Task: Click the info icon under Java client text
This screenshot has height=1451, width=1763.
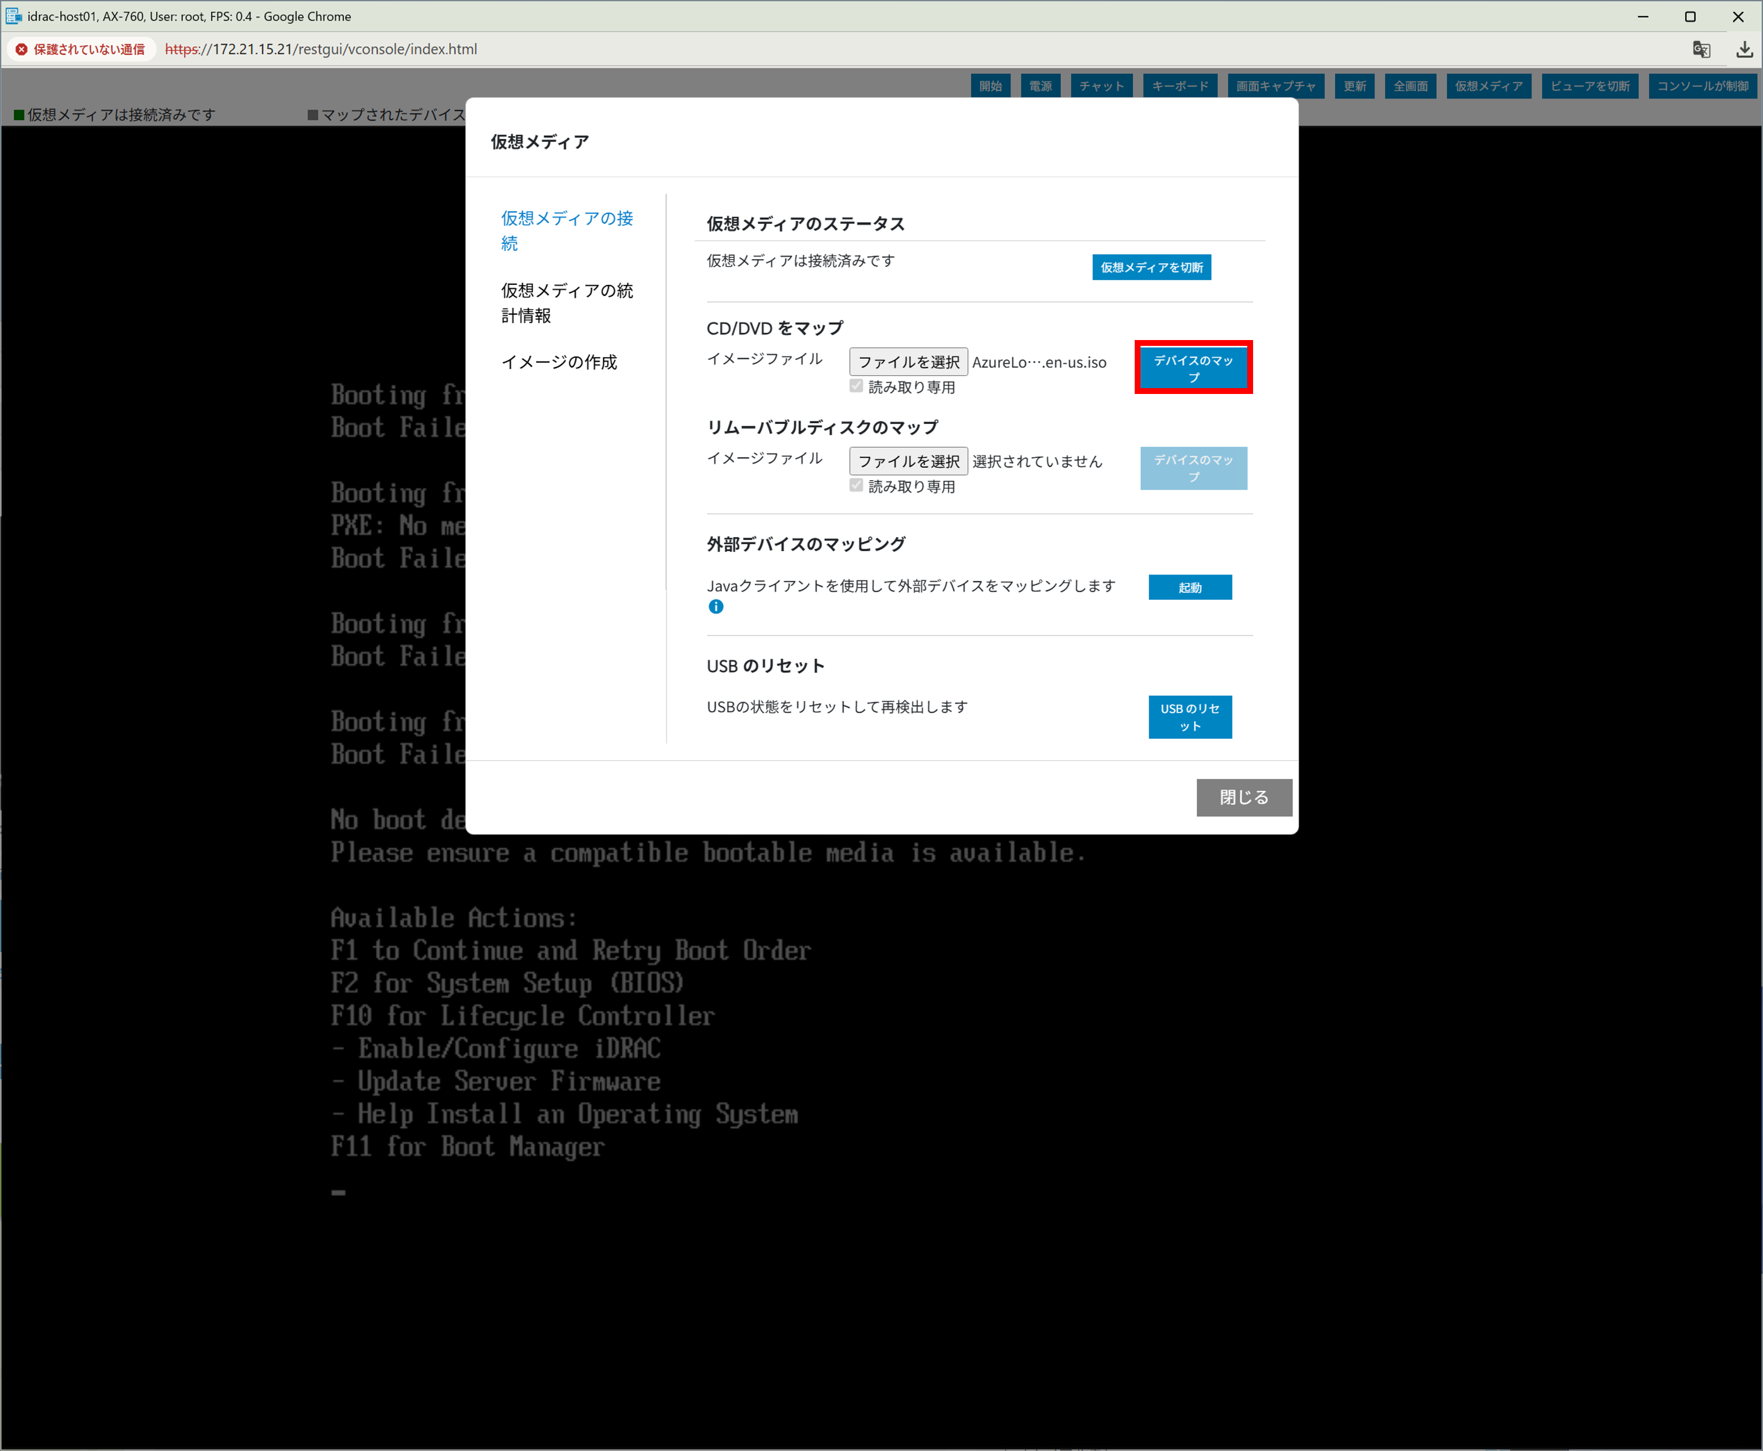Action: tap(716, 607)
